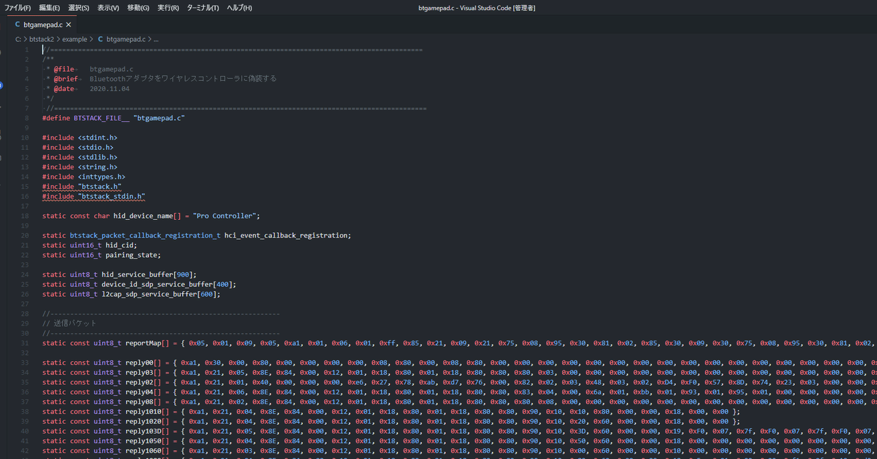The image size is (877, 459).
Task: Open the example breadcrumb folder
Action: [x=75, y=39]
